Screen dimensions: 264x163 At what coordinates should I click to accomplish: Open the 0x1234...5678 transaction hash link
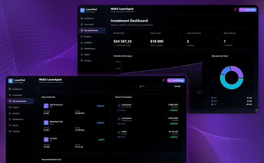pos(122,110)
